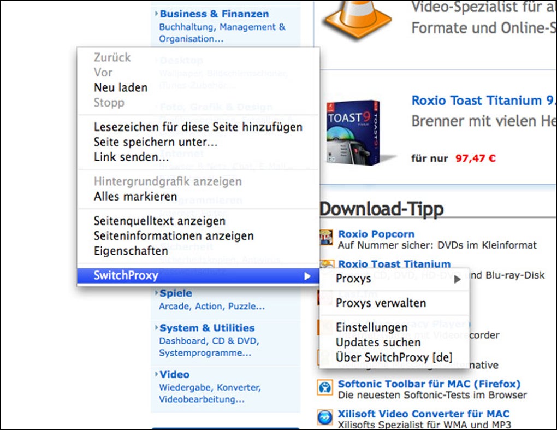Open the Roxio Toast Titanium 9 product link
The height and width of the screenshot is (430, 557).
pyautogui.click(x=482, y=101)
